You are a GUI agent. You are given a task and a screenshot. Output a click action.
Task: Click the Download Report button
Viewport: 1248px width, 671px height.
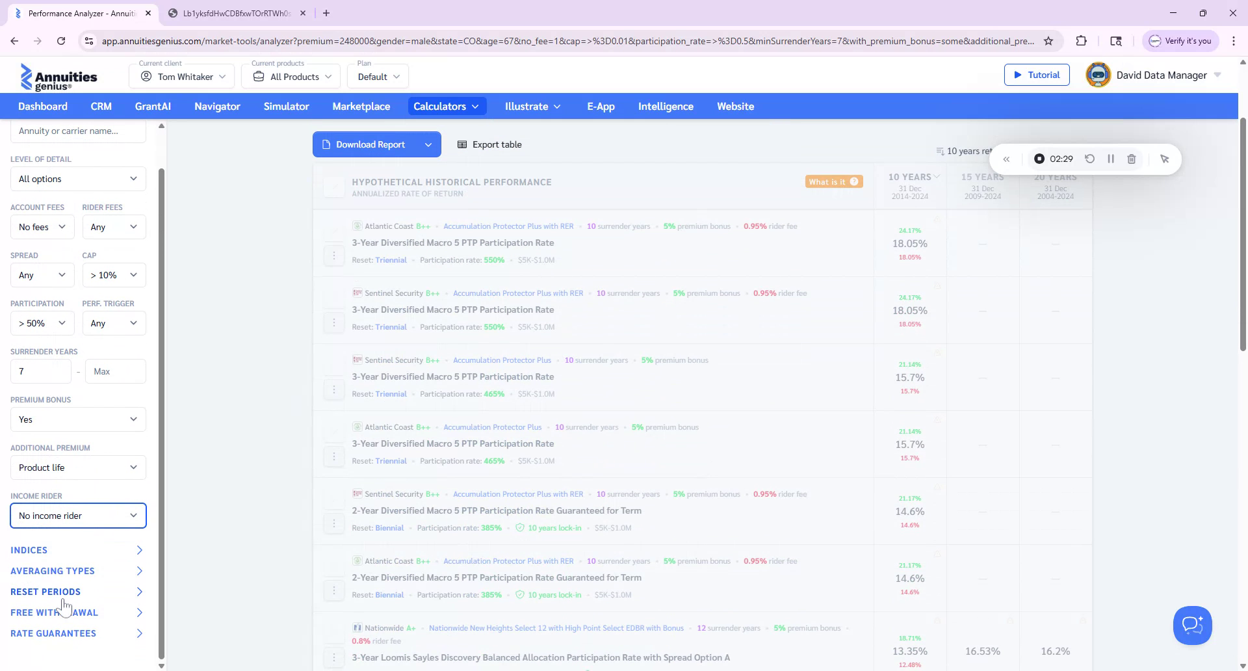(x=369, y=144)
